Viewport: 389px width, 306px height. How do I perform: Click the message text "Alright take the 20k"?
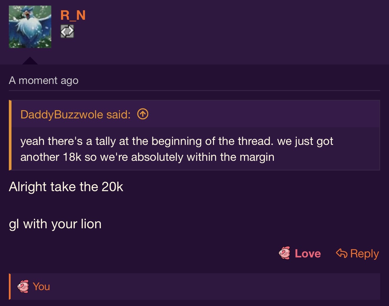[x=66, y=187]
